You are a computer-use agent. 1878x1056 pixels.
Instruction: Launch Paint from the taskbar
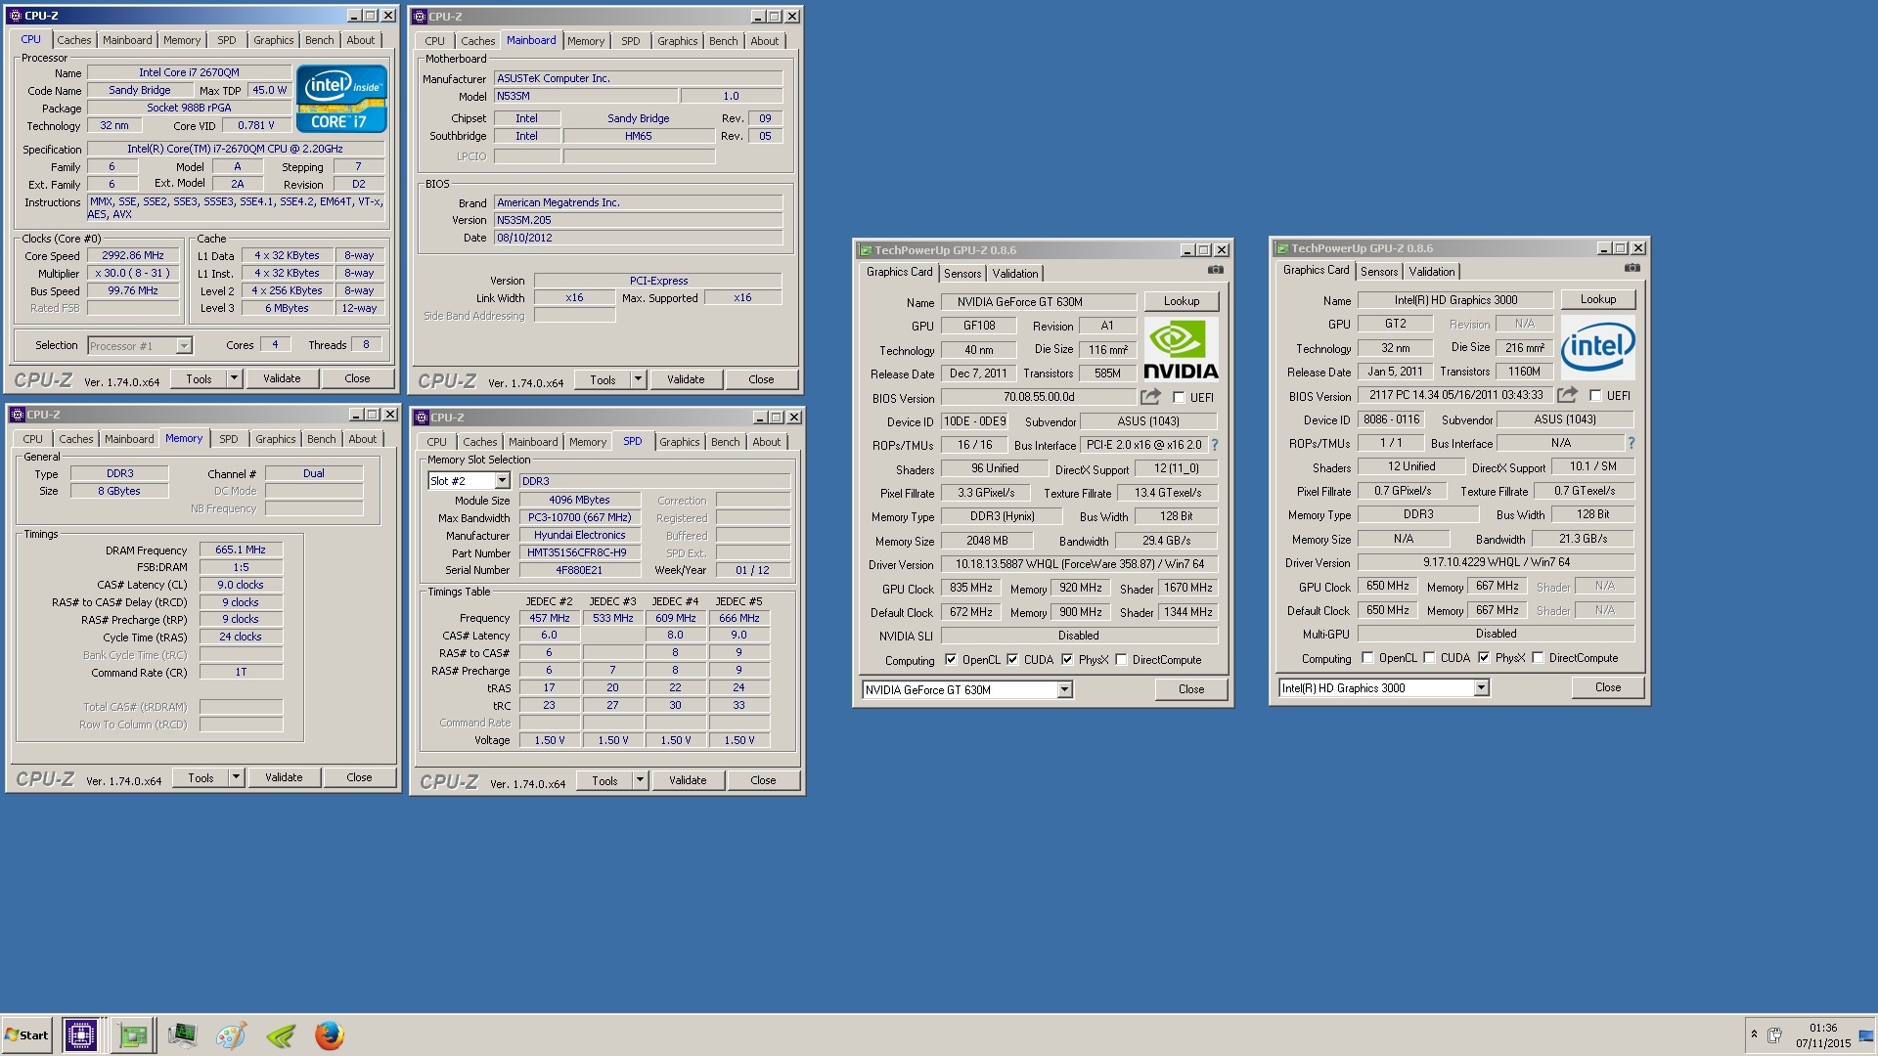click(231, 1034)
